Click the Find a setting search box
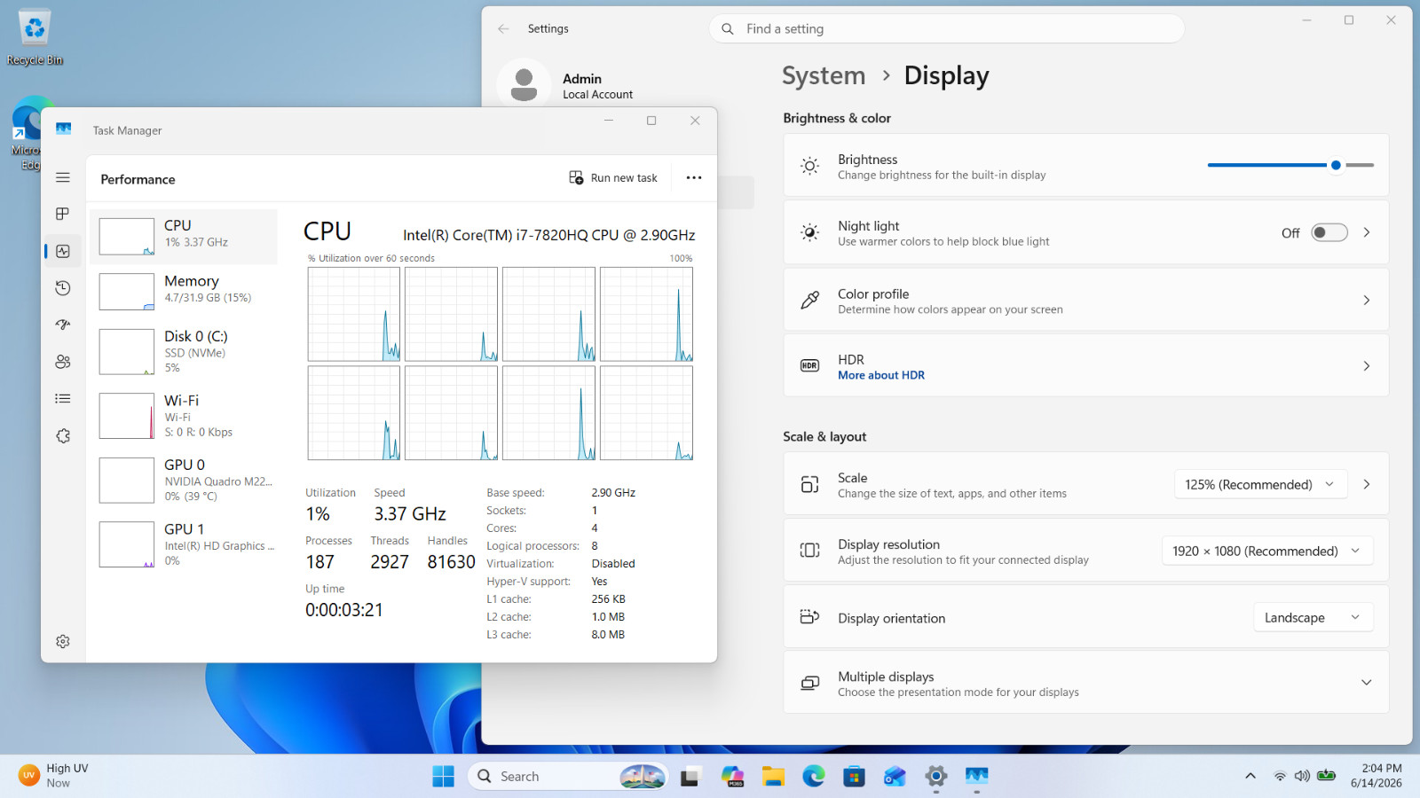This screenshot has width=1420, height=798. (x=947, y=28)
